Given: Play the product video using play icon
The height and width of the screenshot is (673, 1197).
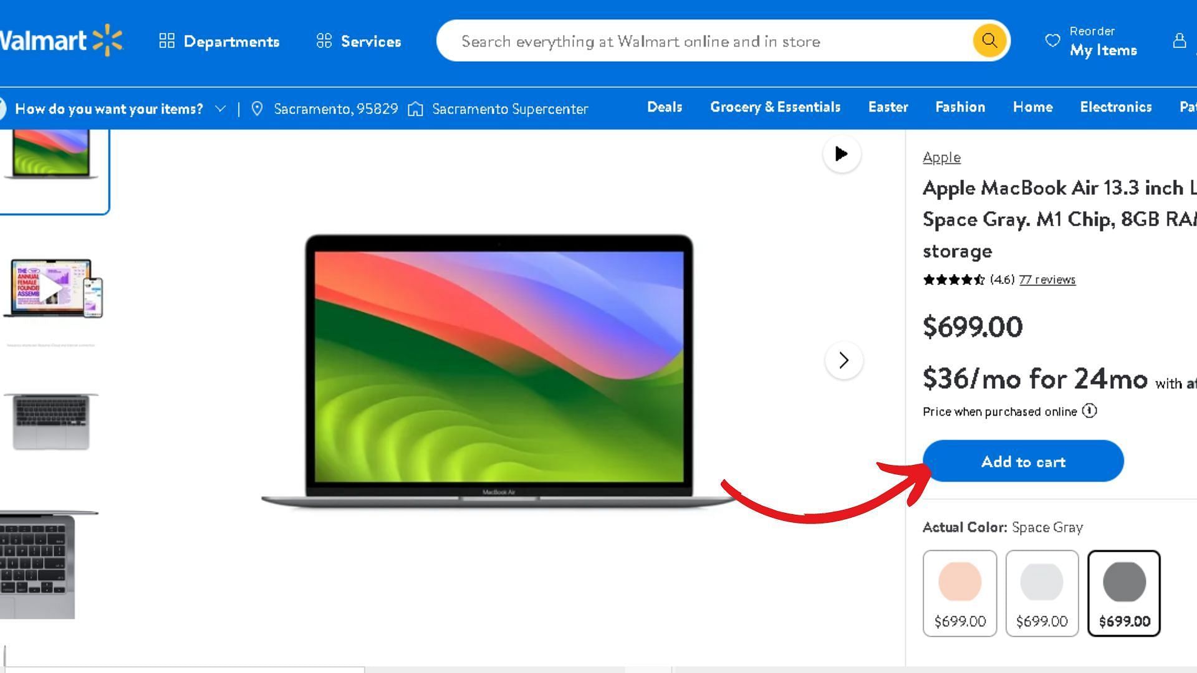Looking at the screenshot, I should tap(842, 155).
